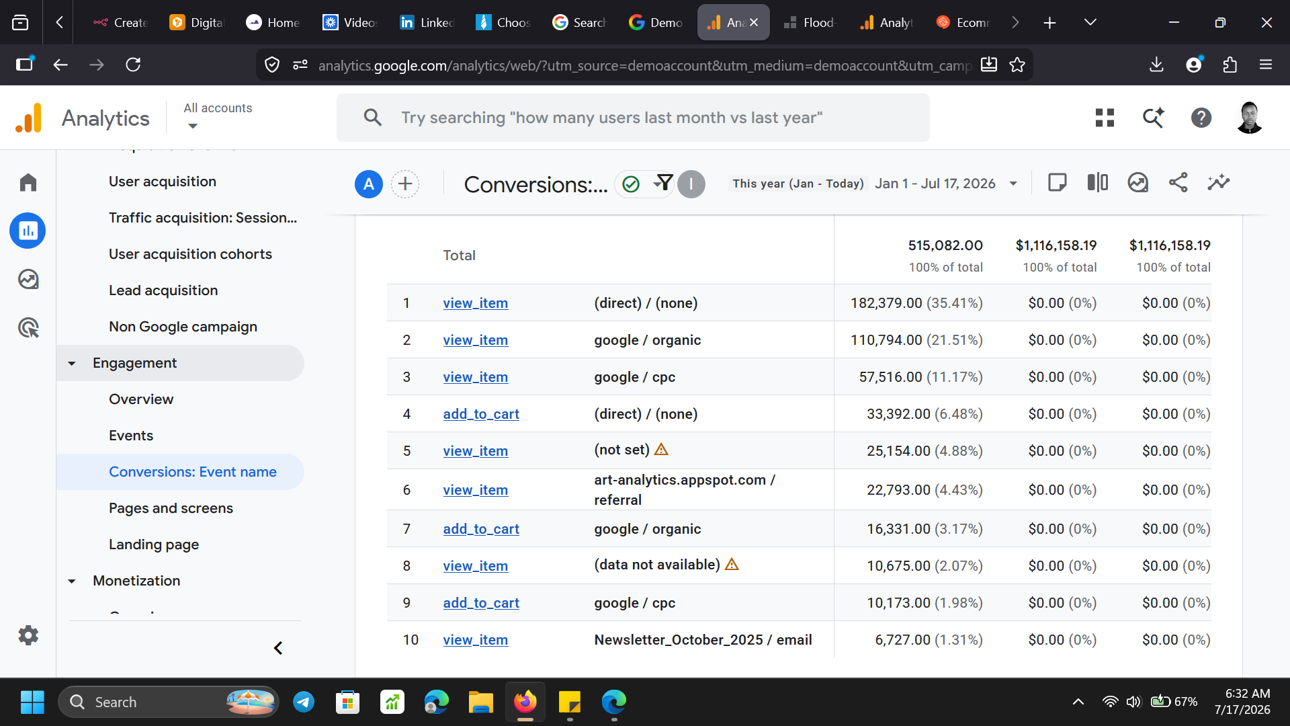Open add_to_cart link in row 4
The height and width of the screenshot is (726, 1290).
click(x=481, y=414)
